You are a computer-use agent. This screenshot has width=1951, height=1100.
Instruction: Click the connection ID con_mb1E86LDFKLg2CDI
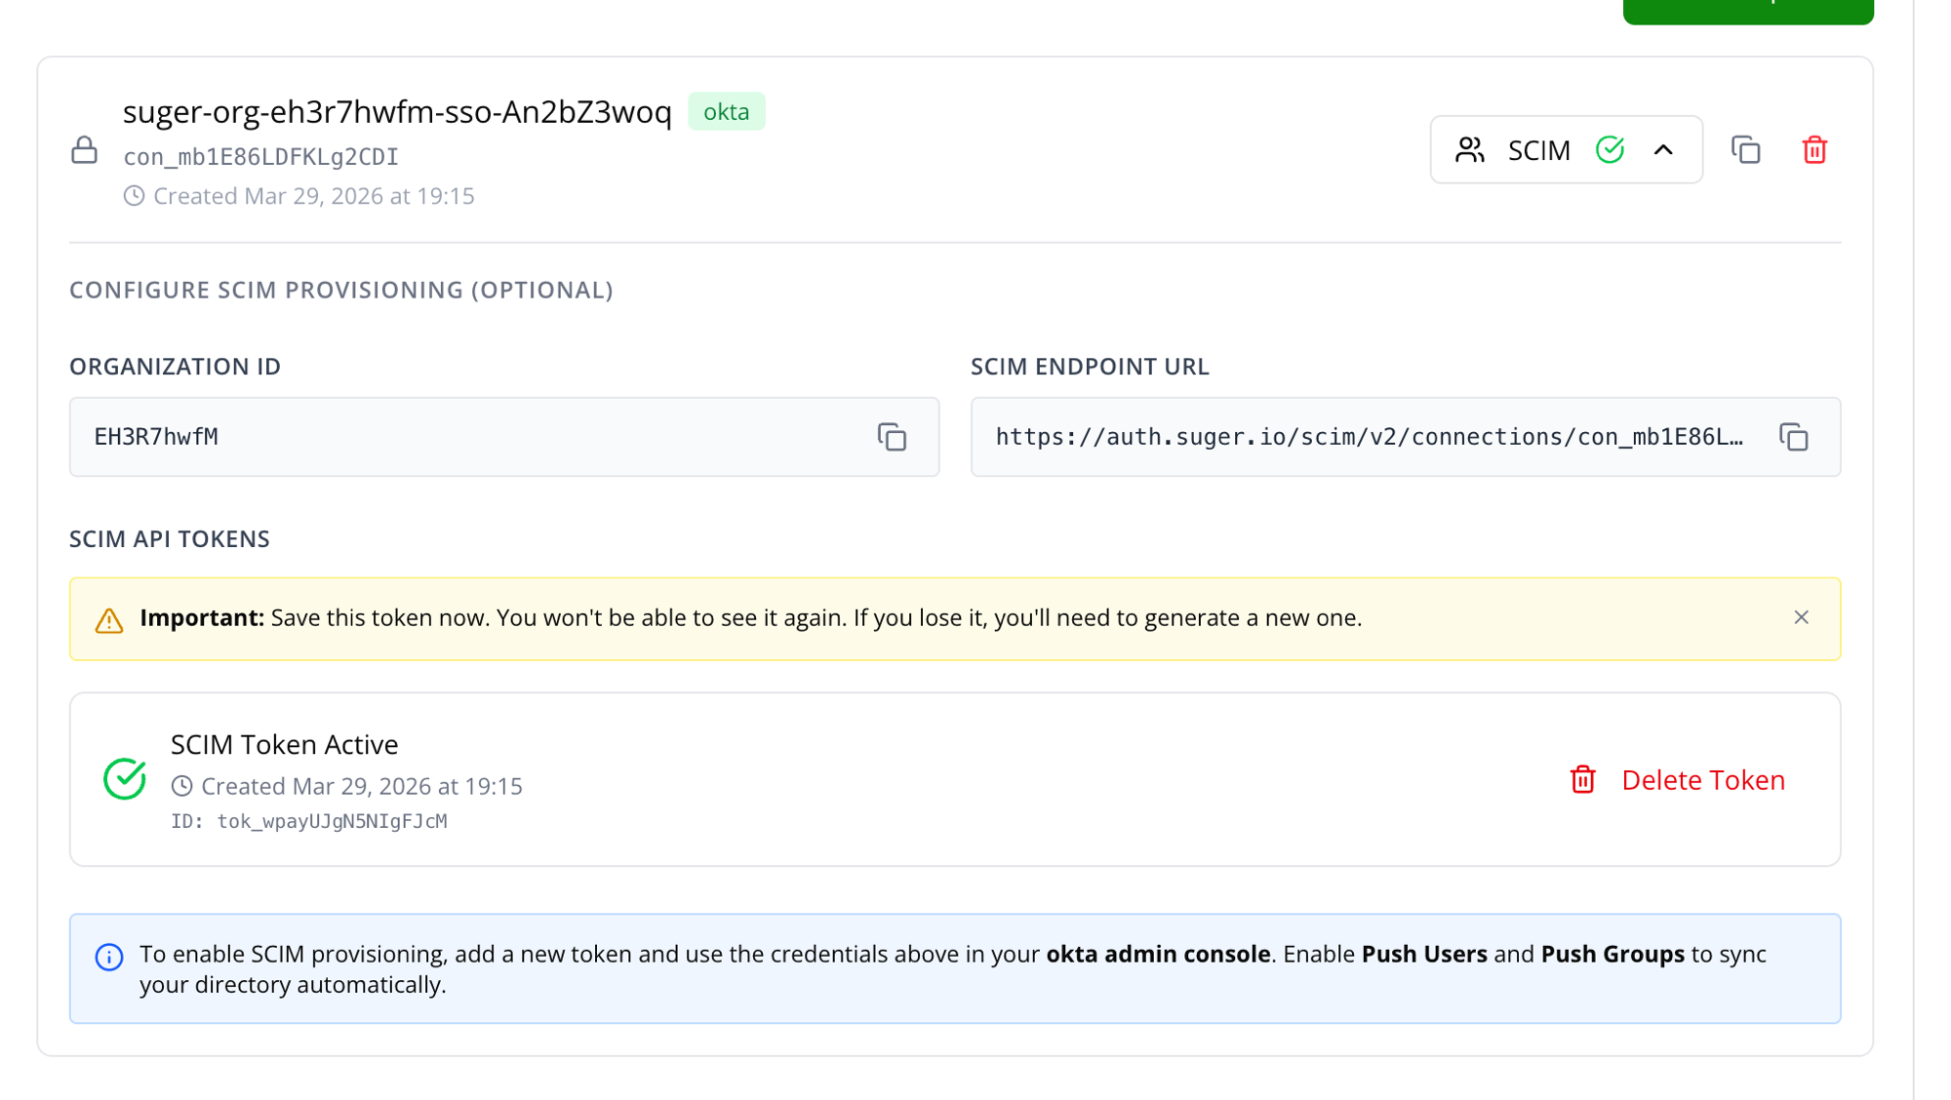(x=260, y=157)
